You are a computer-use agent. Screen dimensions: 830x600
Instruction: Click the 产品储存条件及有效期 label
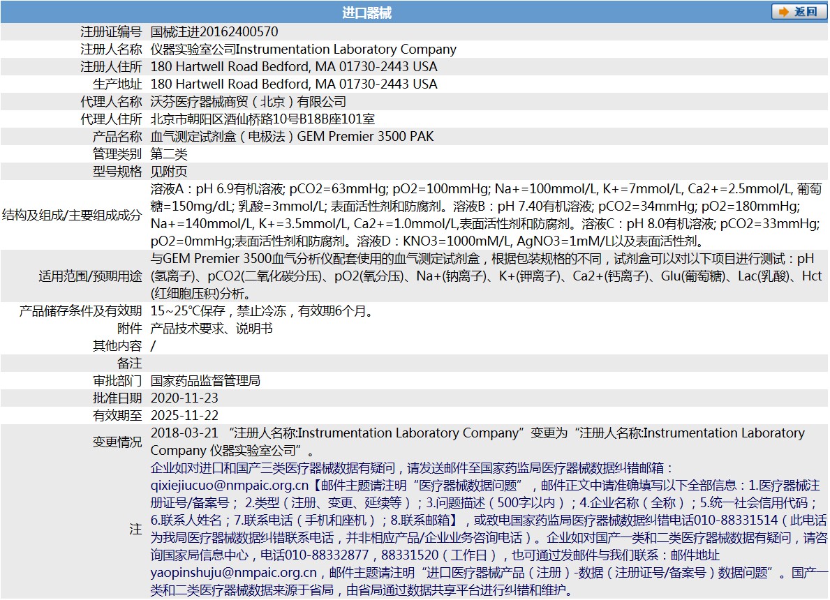point(81,311)
